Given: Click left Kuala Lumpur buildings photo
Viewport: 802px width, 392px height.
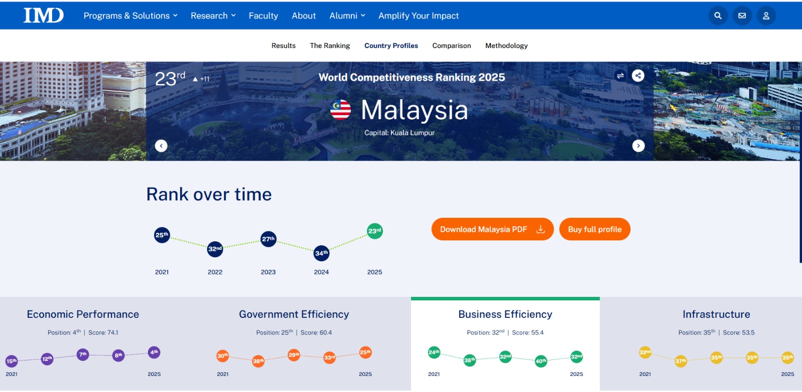Looking at the screenshot, I should pos(73,111).
